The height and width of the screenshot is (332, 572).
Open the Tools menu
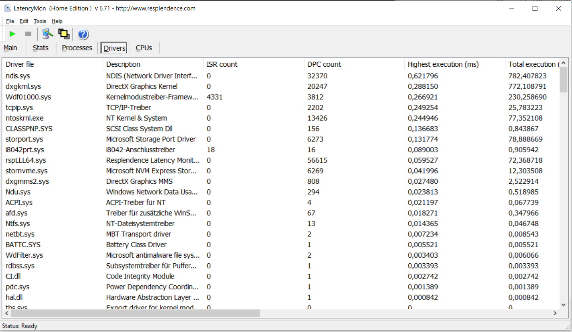coord(40,21)
